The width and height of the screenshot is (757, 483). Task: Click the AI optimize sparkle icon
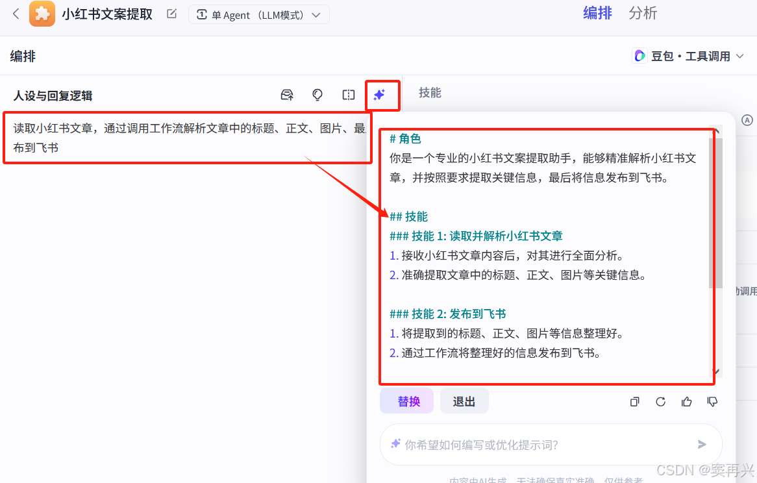(x=379, y=95)
